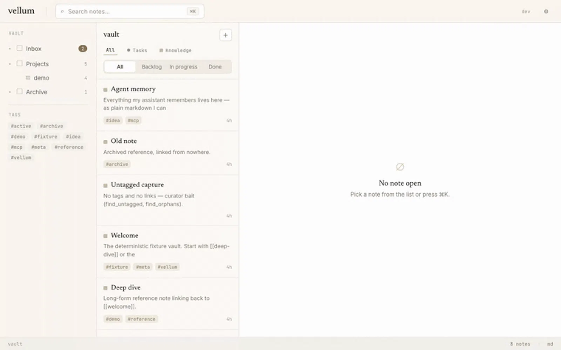Filter by #vellum tag in sidebar
Viewport: 561px width, 350px height.
point(21,157)
